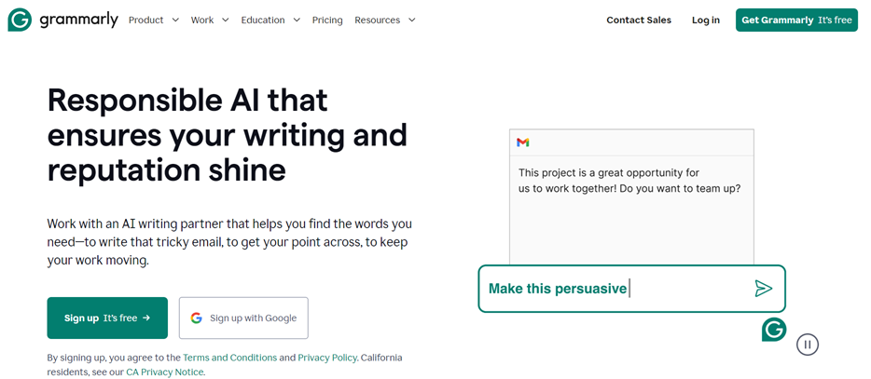Click the send arrow in the prompt box
871x379 pixels.
click(763, 289)
